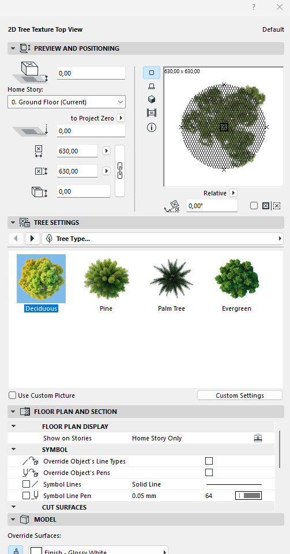
Task: Click the Override Object's Pens icon
Action: [x=30, y=472]
